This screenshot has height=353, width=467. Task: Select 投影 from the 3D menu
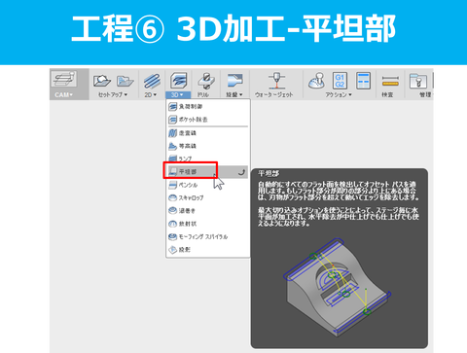208,250
